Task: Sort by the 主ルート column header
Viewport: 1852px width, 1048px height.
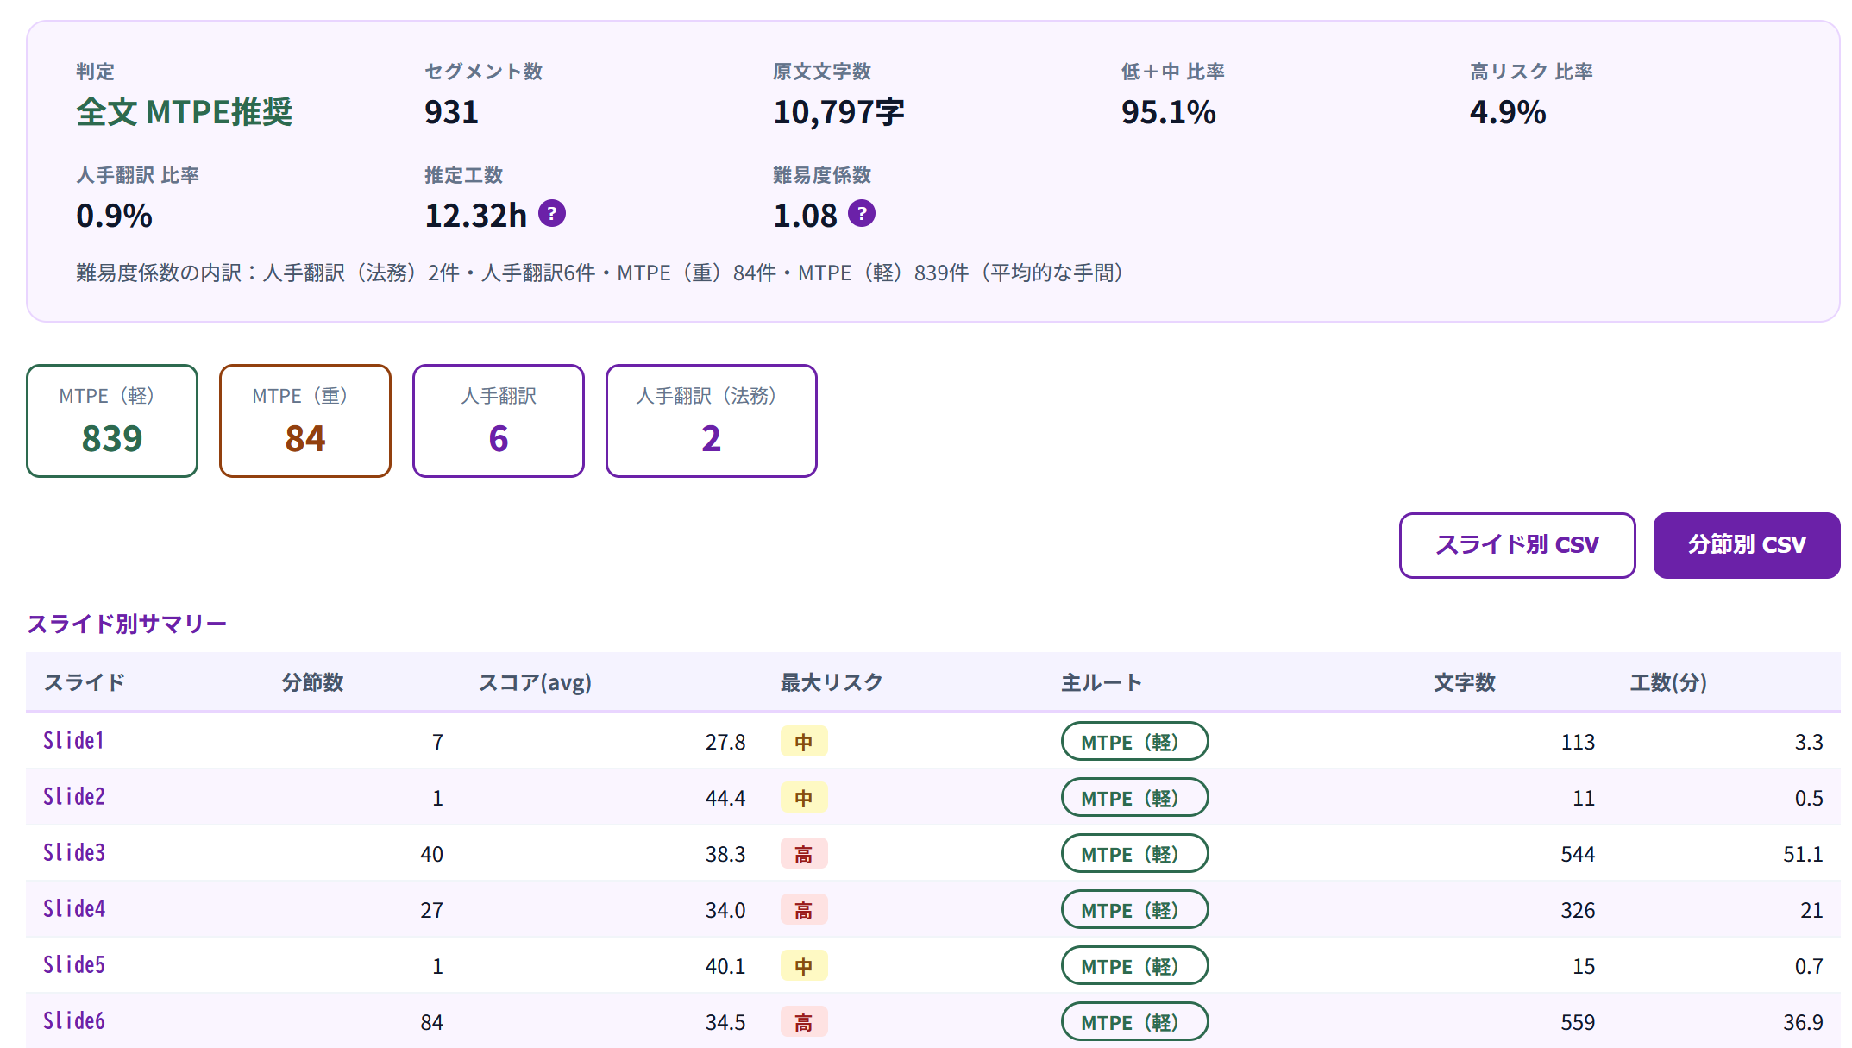Action: point(1102,682)
